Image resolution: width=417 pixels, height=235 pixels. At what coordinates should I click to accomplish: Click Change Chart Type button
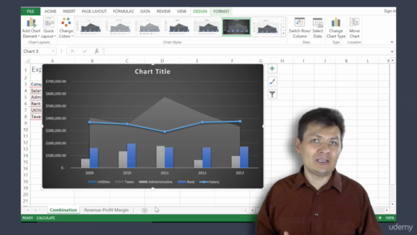click(336, 28)
